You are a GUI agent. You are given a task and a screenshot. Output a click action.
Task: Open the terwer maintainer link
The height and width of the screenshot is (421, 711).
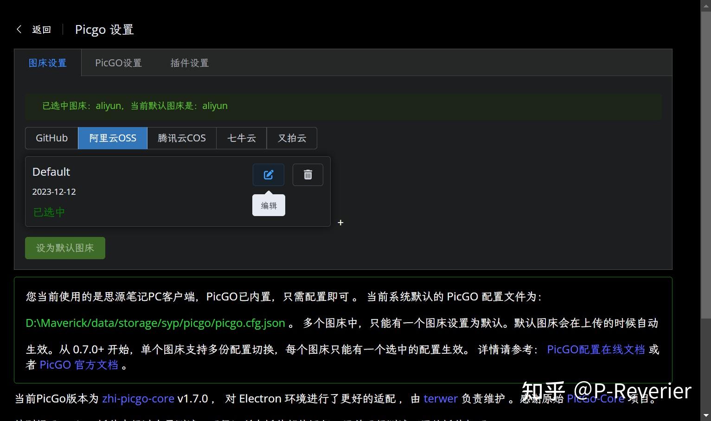(440, 398)
